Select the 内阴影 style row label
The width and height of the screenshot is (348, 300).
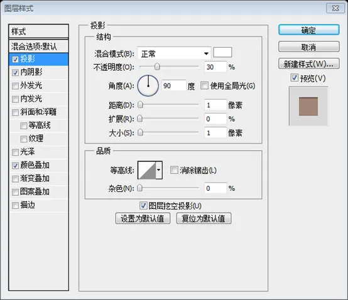point(31,72)
